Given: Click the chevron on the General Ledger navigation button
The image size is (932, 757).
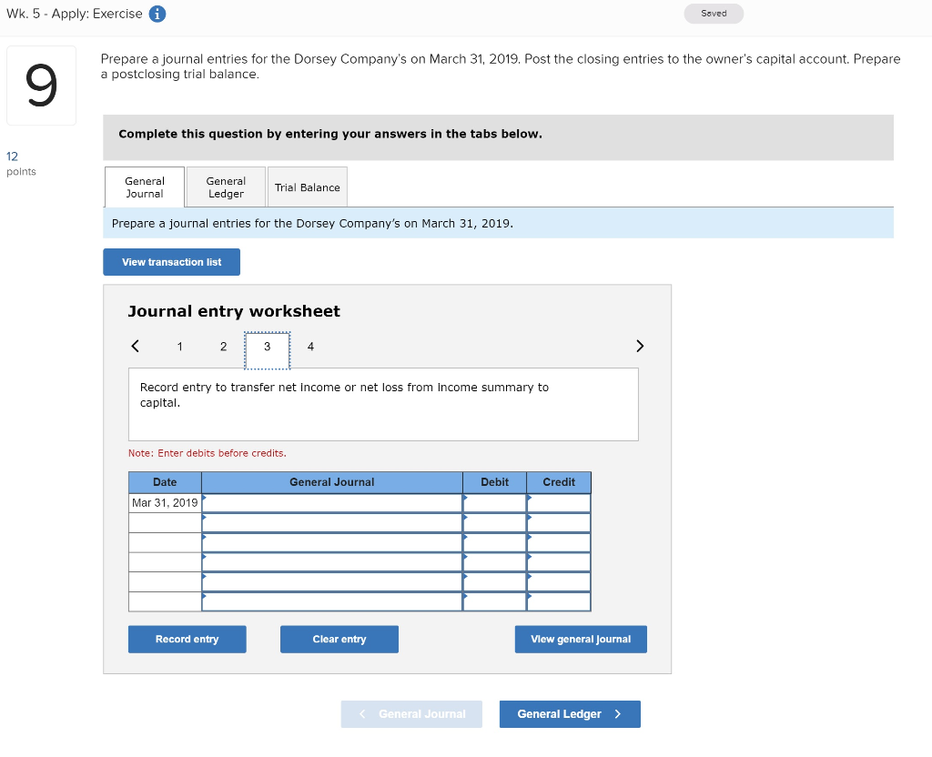Looking at the screenshot, I should click(x=618, y=714).
